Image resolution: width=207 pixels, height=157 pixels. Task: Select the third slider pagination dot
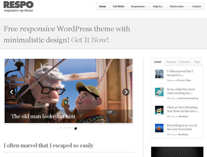[68, 128]
